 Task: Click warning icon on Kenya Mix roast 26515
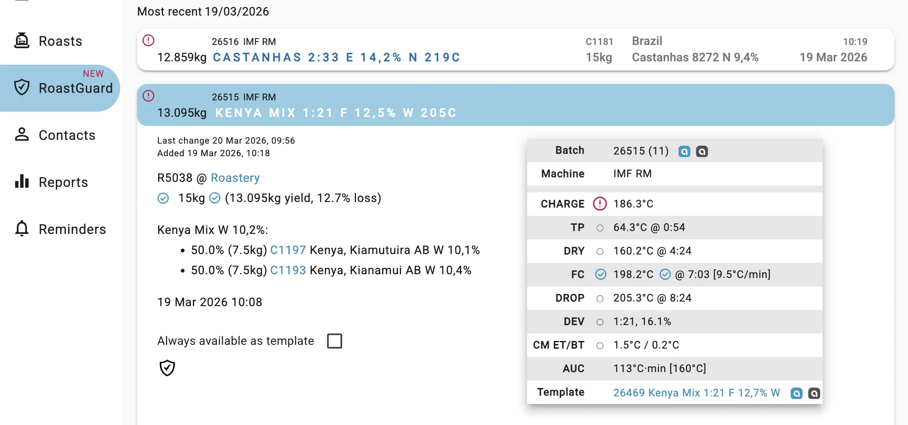click(148, 96)
